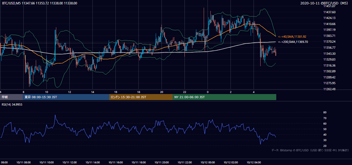Viewport: 352px width, 165px height.
Task: Click the RSI axis level 30
Action: [x=325, y=140]
